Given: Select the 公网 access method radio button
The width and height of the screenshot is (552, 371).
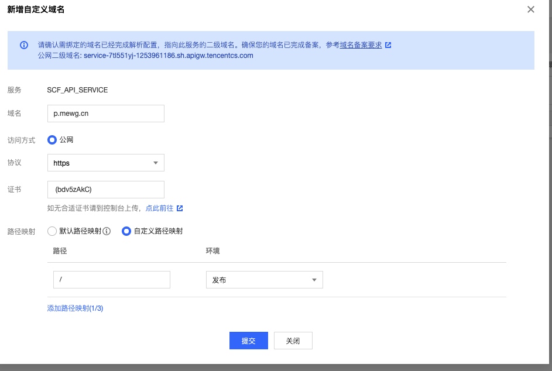Looking at the screenshot, I should coord(52,140).
